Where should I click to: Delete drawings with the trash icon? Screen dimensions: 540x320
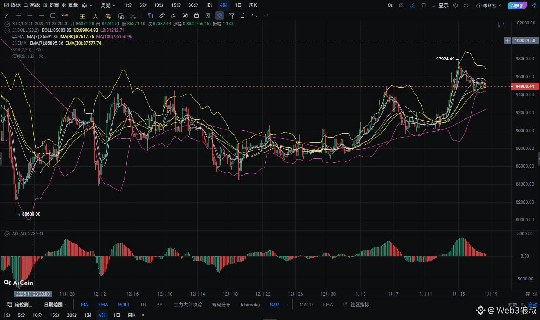(x=243, y=15)
